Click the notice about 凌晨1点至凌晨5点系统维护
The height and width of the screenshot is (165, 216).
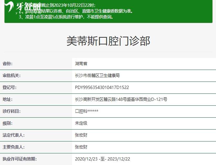[x=66, y=17]
